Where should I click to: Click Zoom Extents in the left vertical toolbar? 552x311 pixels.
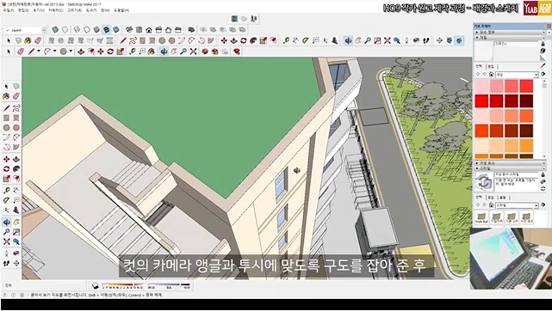tap(6, 241)
